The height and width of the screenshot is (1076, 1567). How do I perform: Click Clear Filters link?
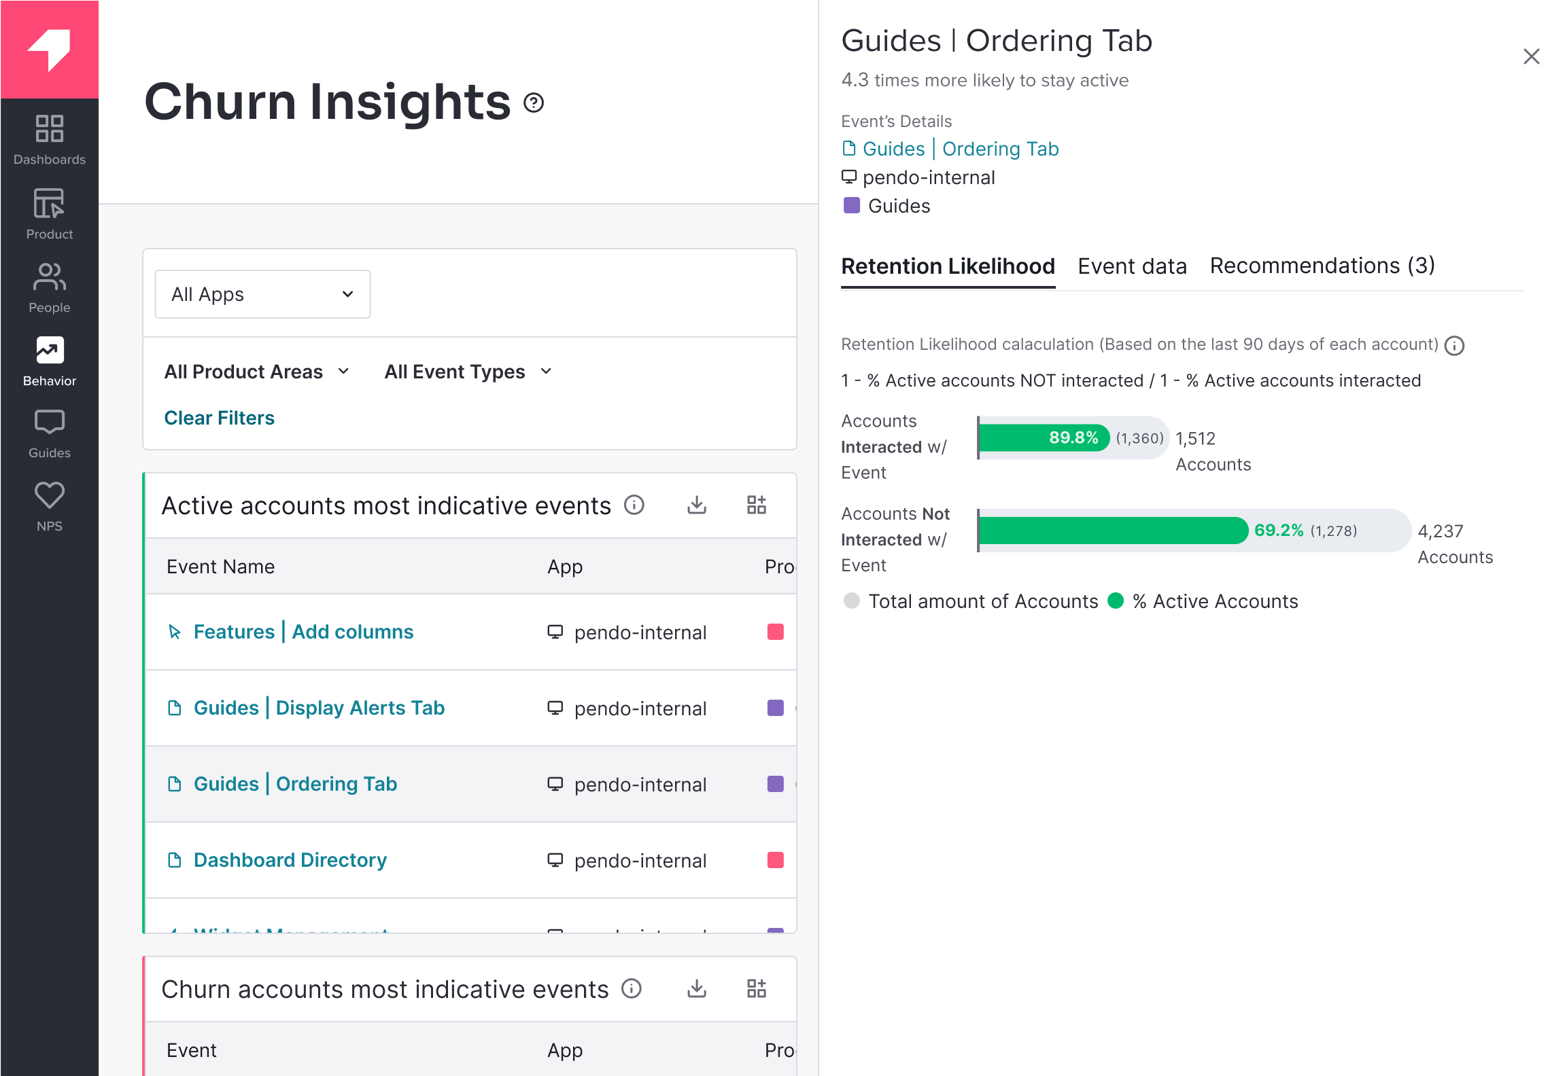pos(219,418)
